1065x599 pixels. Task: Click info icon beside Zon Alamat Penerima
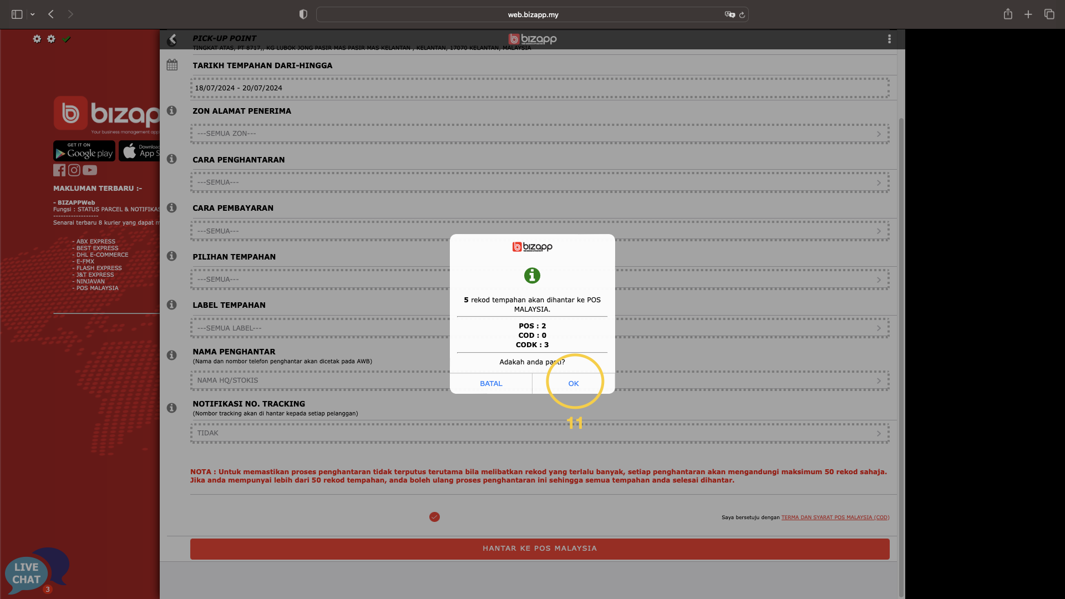pos(172,111)
